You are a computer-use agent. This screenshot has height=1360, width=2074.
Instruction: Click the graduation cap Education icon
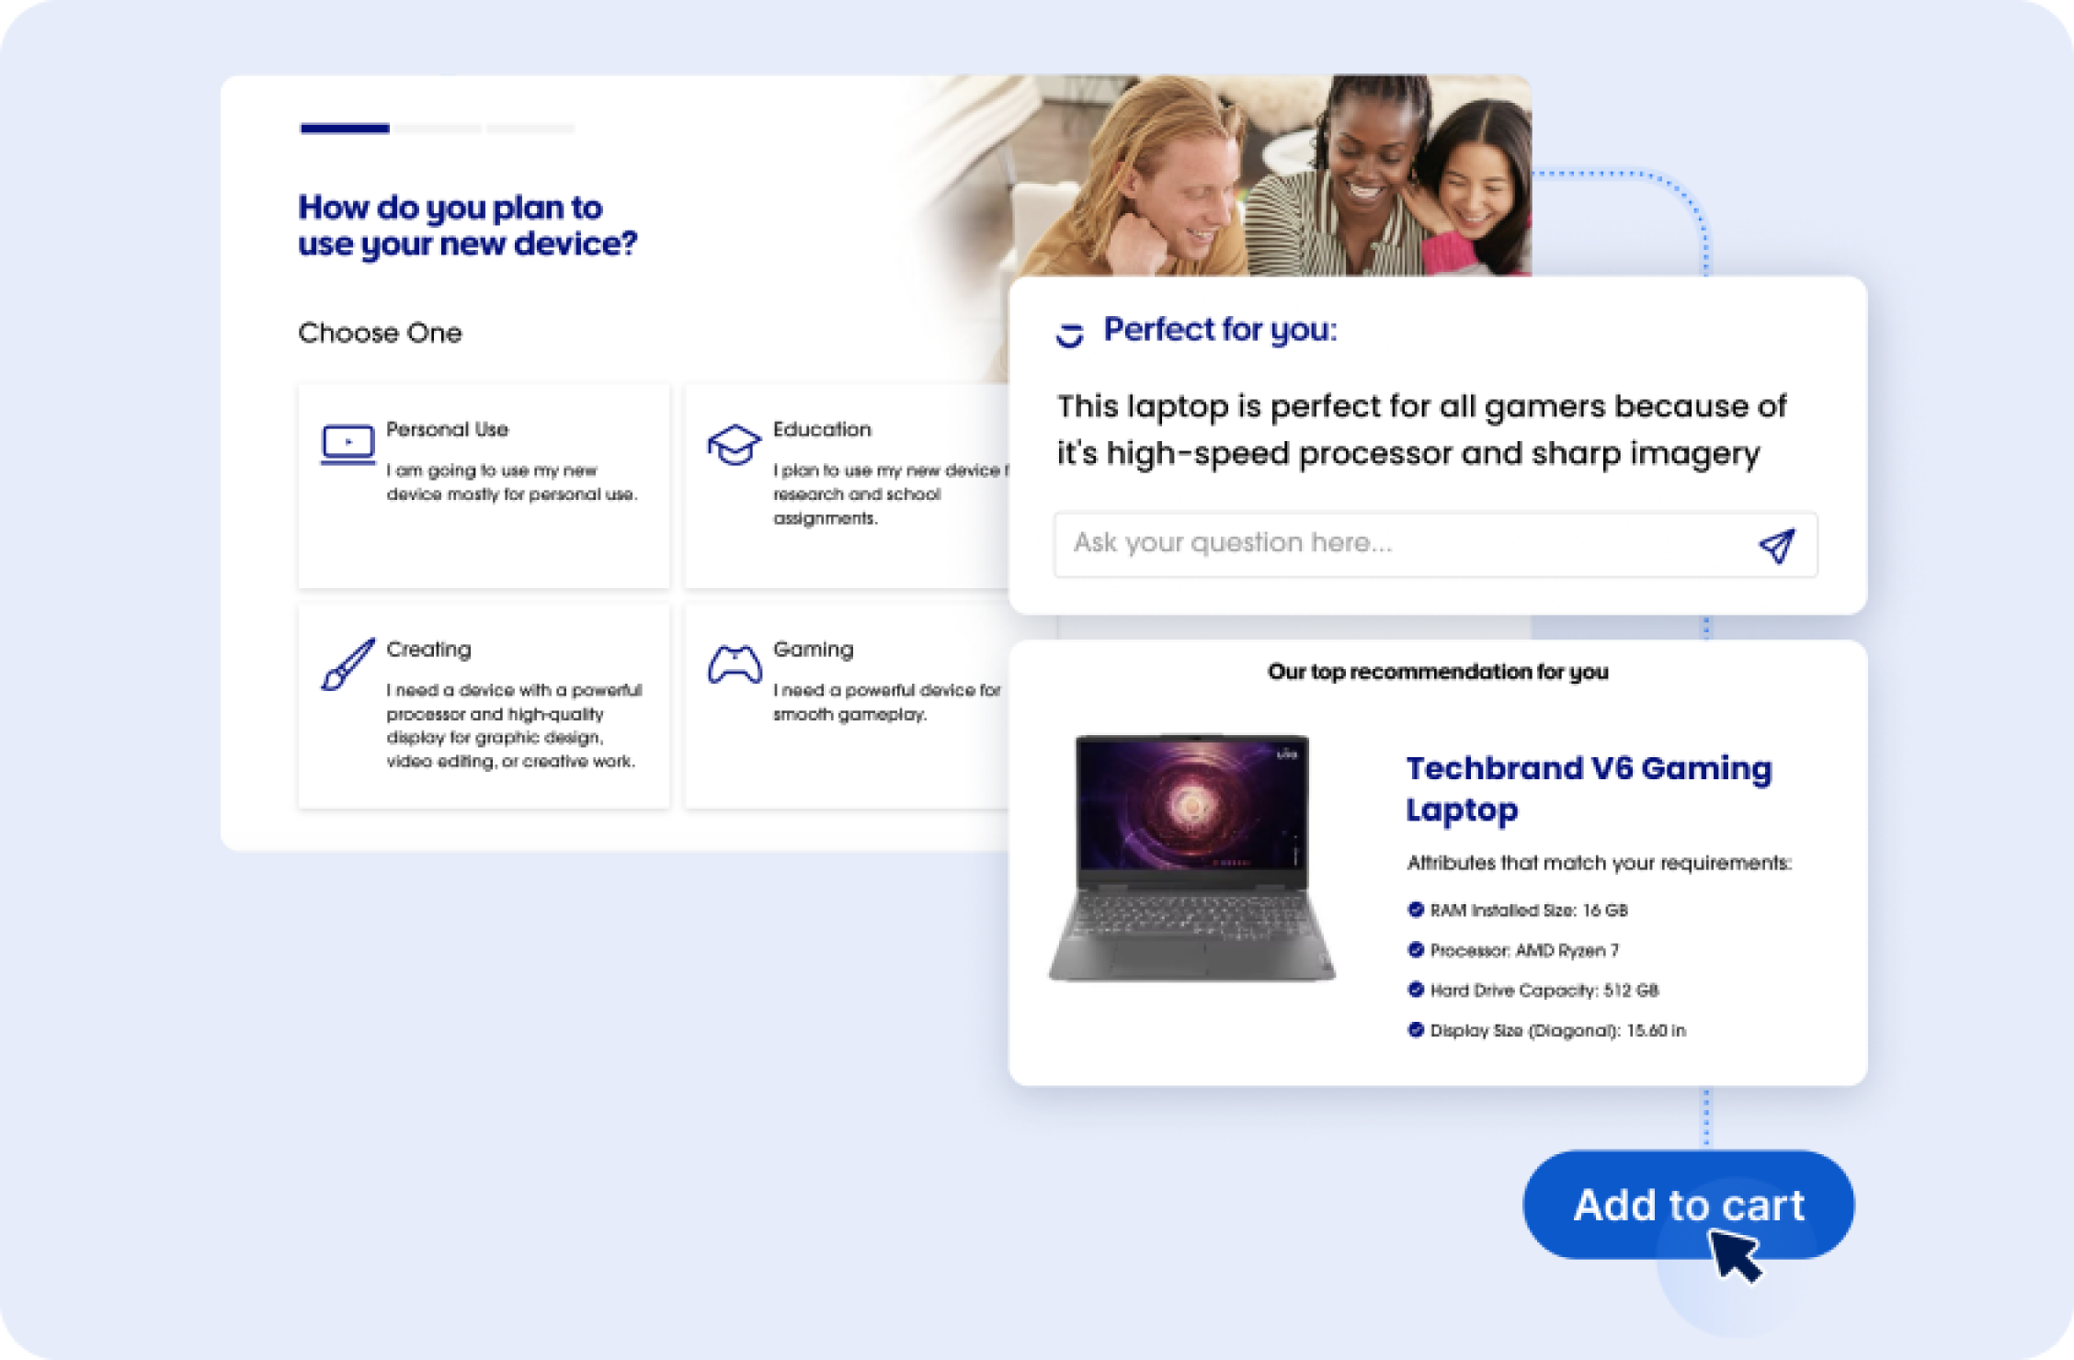(734, 444)
